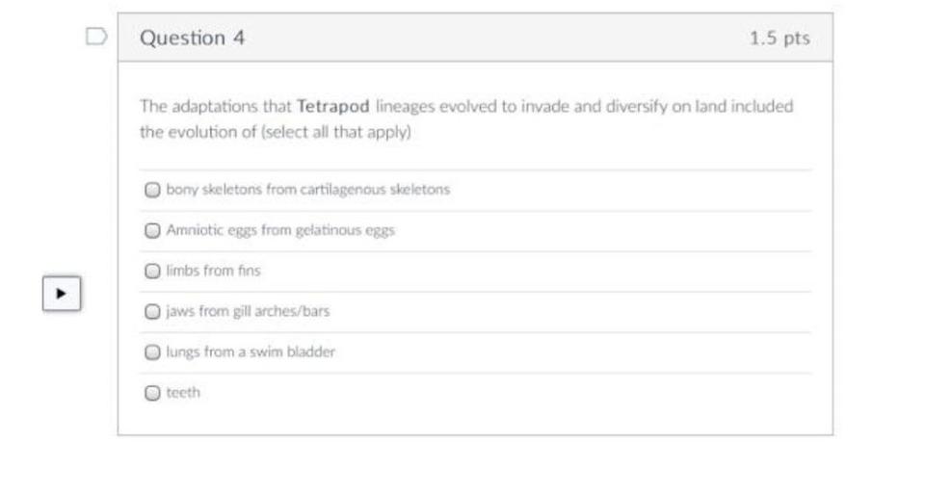This screenshot has width=951, height=493.
Task: Click the bold word 'Tetrapod' in prompt
Action: [x=333, y=106]
